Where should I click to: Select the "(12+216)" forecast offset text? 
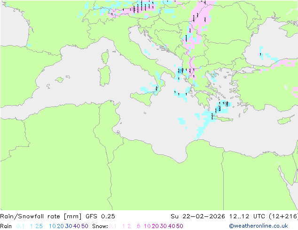(x=283, y=216)
